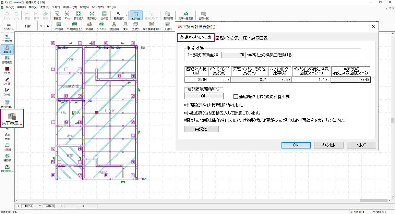Open 文字一括変更 batch text change

pyautogui.click(x=186, y=15)
